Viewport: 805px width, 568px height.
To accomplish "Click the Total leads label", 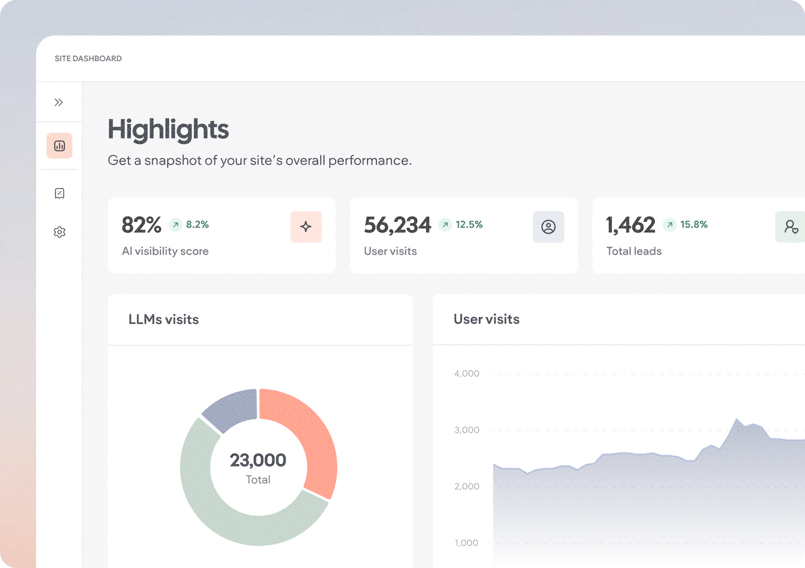I will pos(634,251).
